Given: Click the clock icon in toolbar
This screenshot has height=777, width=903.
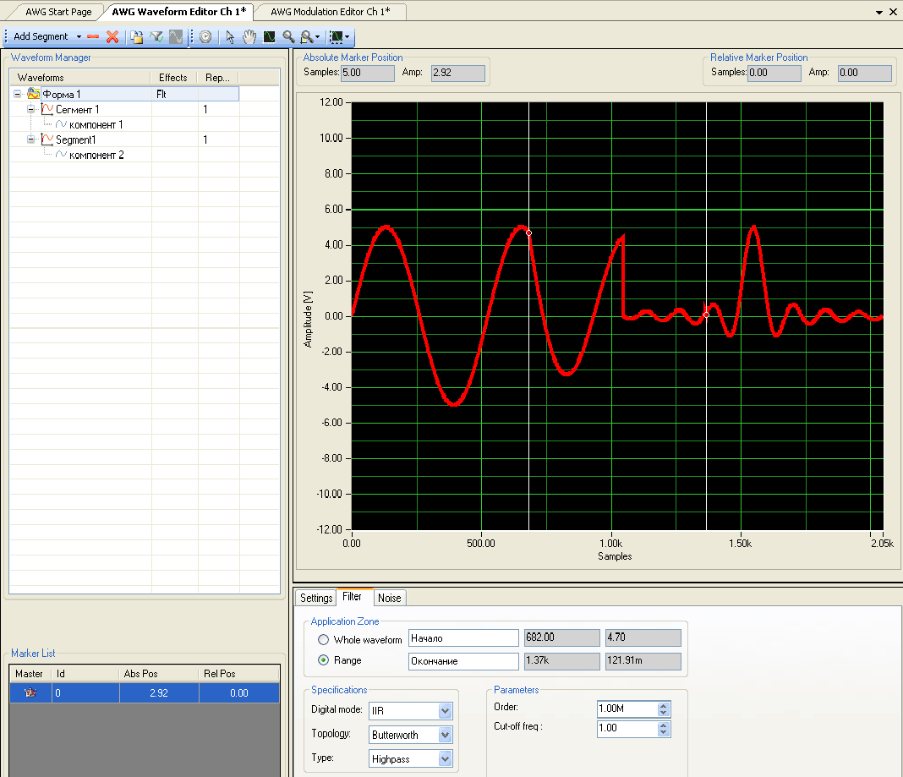Looking at the screenshot, I should pos(205,37).
